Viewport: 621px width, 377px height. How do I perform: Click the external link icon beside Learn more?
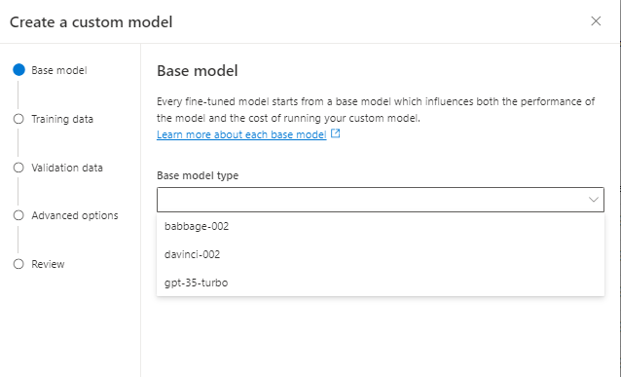pos(336,133)
